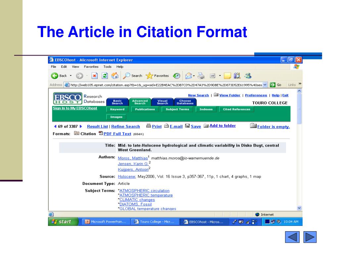339x254 pixels.
Task: Switch to Touro College taskbar window
Action: point(155,222)
